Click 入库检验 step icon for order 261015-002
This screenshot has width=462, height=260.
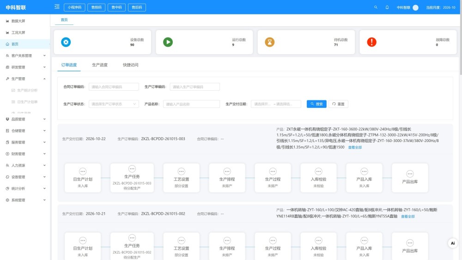(x=318, y=241)
